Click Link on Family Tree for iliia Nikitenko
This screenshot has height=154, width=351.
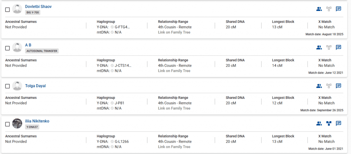pyautogui.click(x=174, y=147)
